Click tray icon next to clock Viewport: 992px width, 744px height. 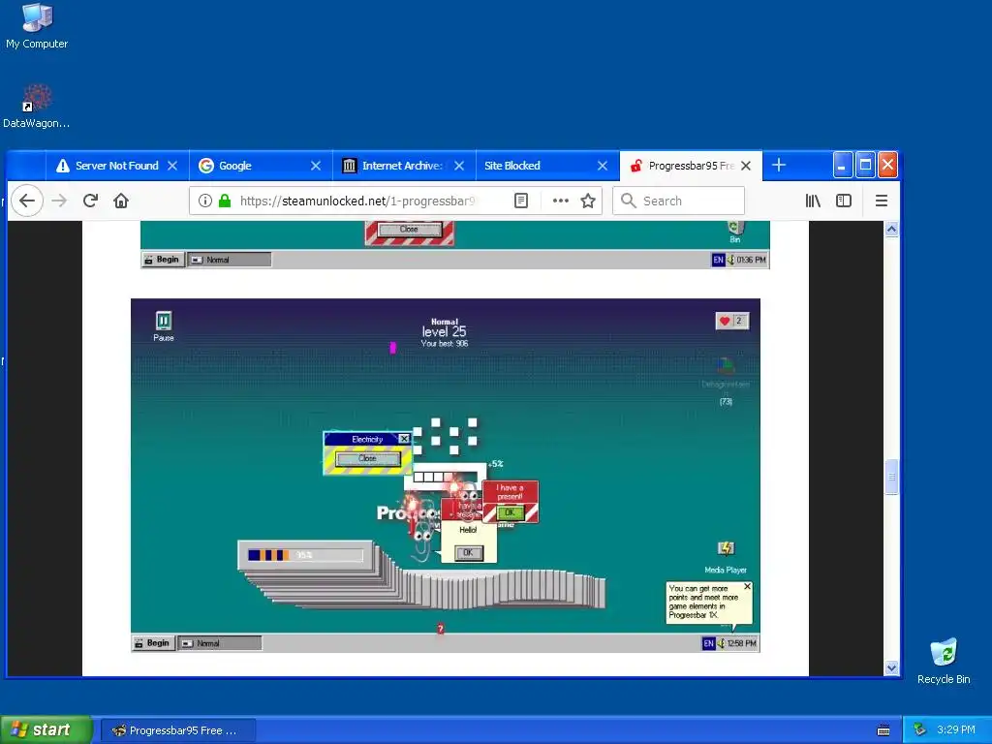click(919, 729)
